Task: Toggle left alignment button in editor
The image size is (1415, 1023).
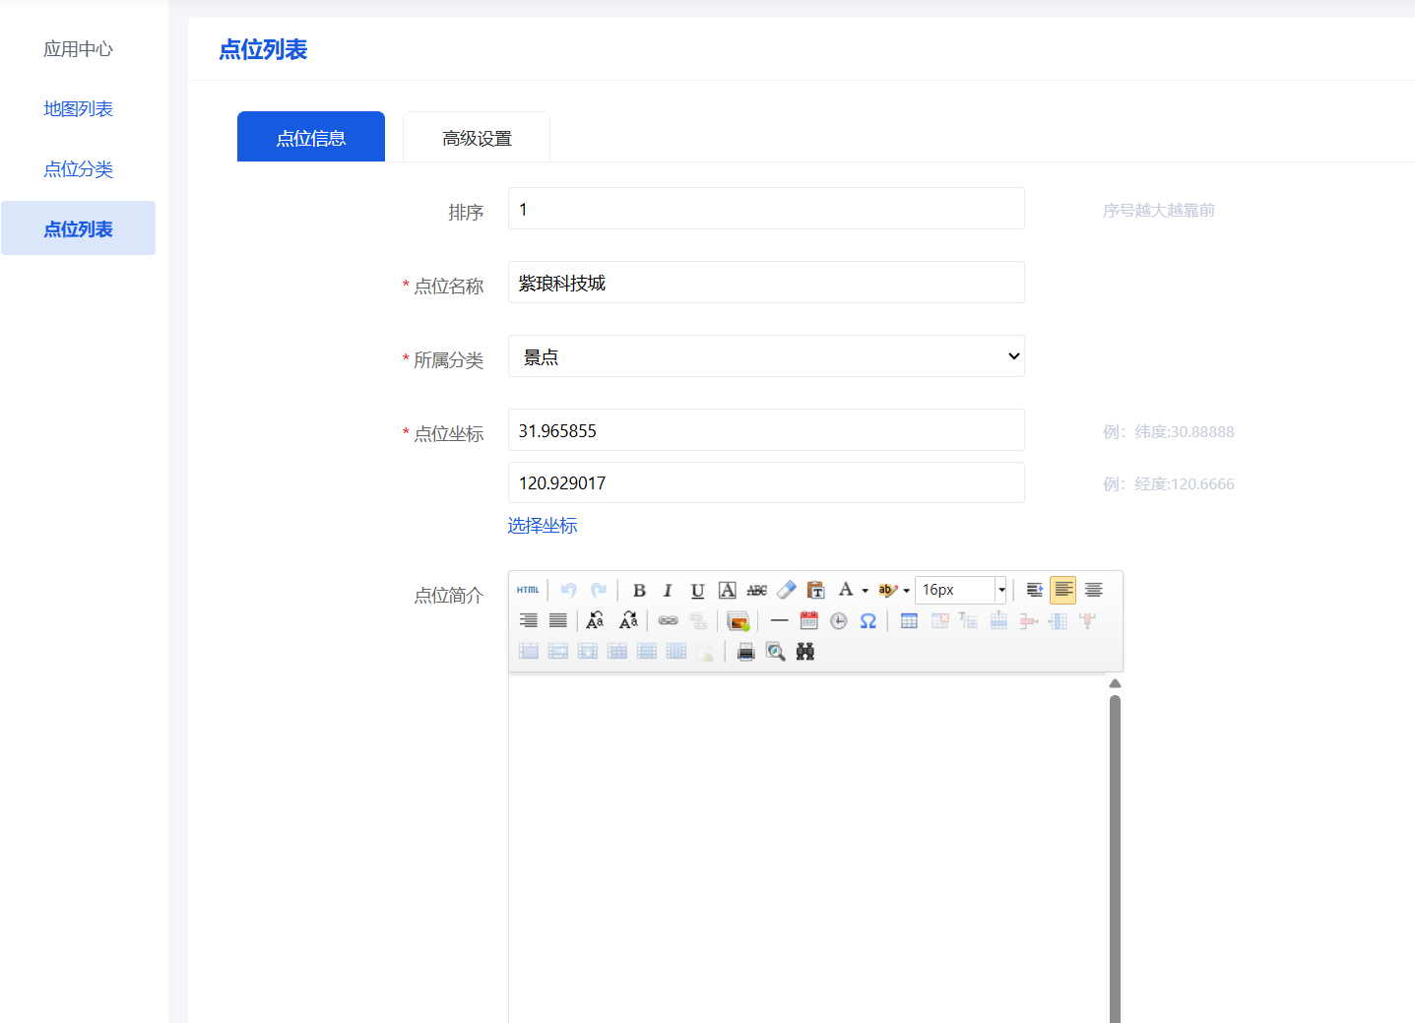Action: click(1062, 590)
